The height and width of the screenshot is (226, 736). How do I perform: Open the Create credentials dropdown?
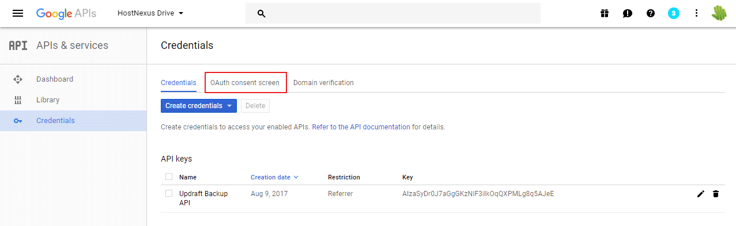click(x=198, y=106)
